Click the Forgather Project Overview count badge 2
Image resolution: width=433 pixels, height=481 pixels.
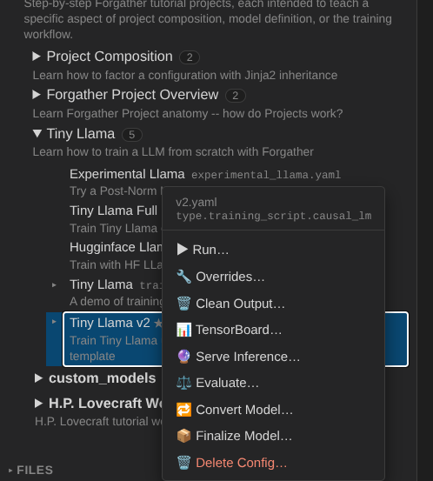click(x=236, y=96)
